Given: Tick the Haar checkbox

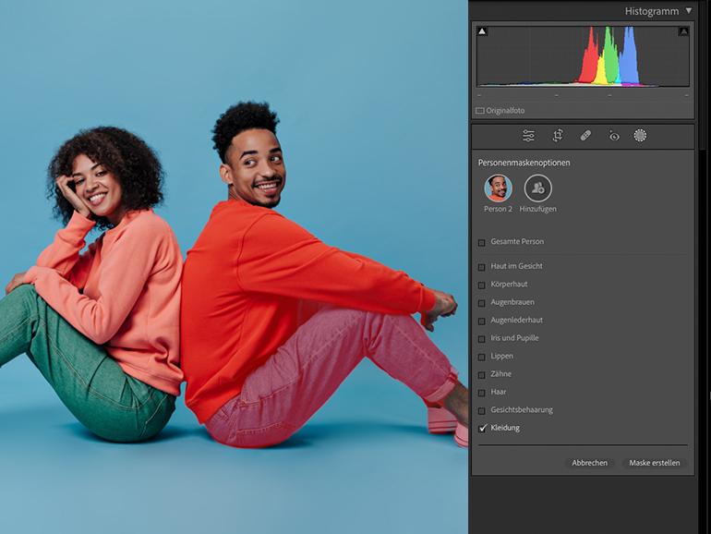Looking at the screenshot, I should (x=482, y=393).
